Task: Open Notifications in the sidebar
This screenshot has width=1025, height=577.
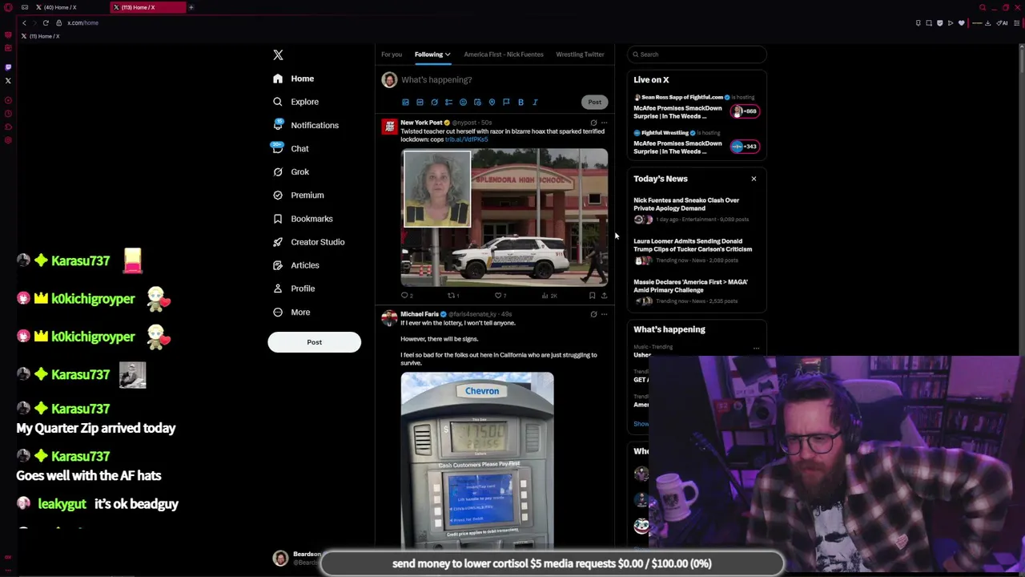Action: click(x=306, y=125)
